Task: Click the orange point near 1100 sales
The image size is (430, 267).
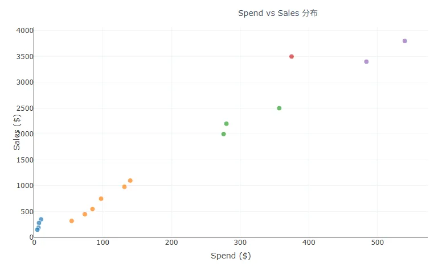Action: [x=130, y=181]
